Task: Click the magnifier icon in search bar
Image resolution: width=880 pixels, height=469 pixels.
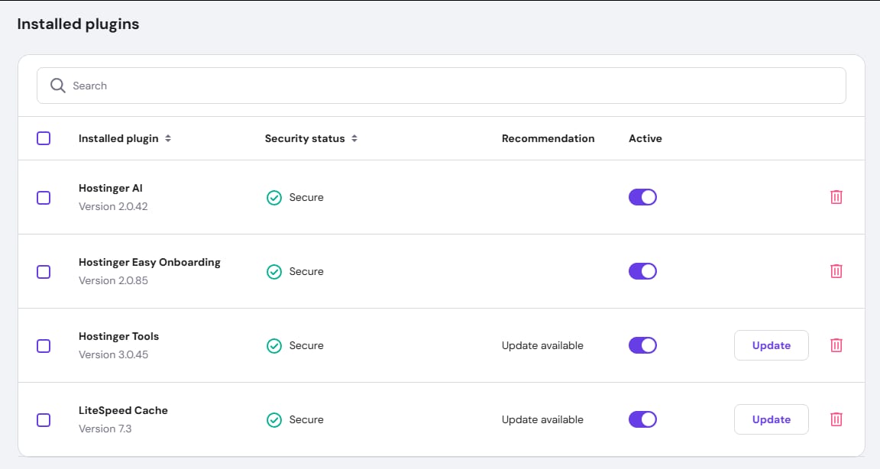Action: pyautogui.click(x=58, y=86)
